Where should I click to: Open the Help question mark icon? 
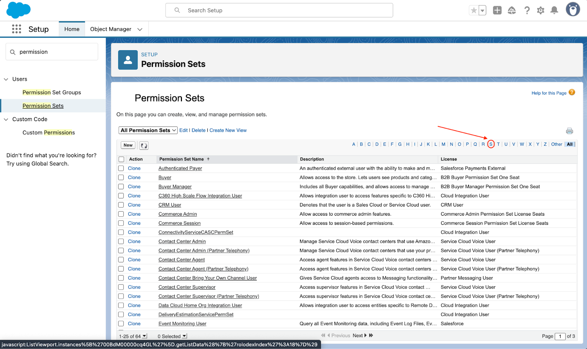click(527, 10)
